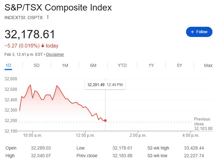Open the Disclaimer link
The width and height of the screenshot is (216, 161).
click(x=55, y=55)
